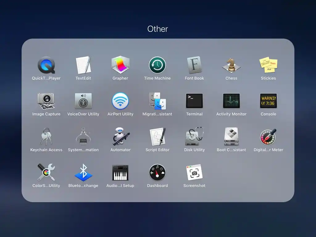Click the Screenshot app icon

(194, 173)
